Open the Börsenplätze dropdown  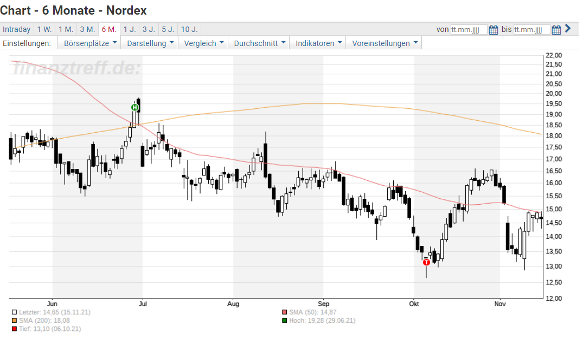[90, 43]
